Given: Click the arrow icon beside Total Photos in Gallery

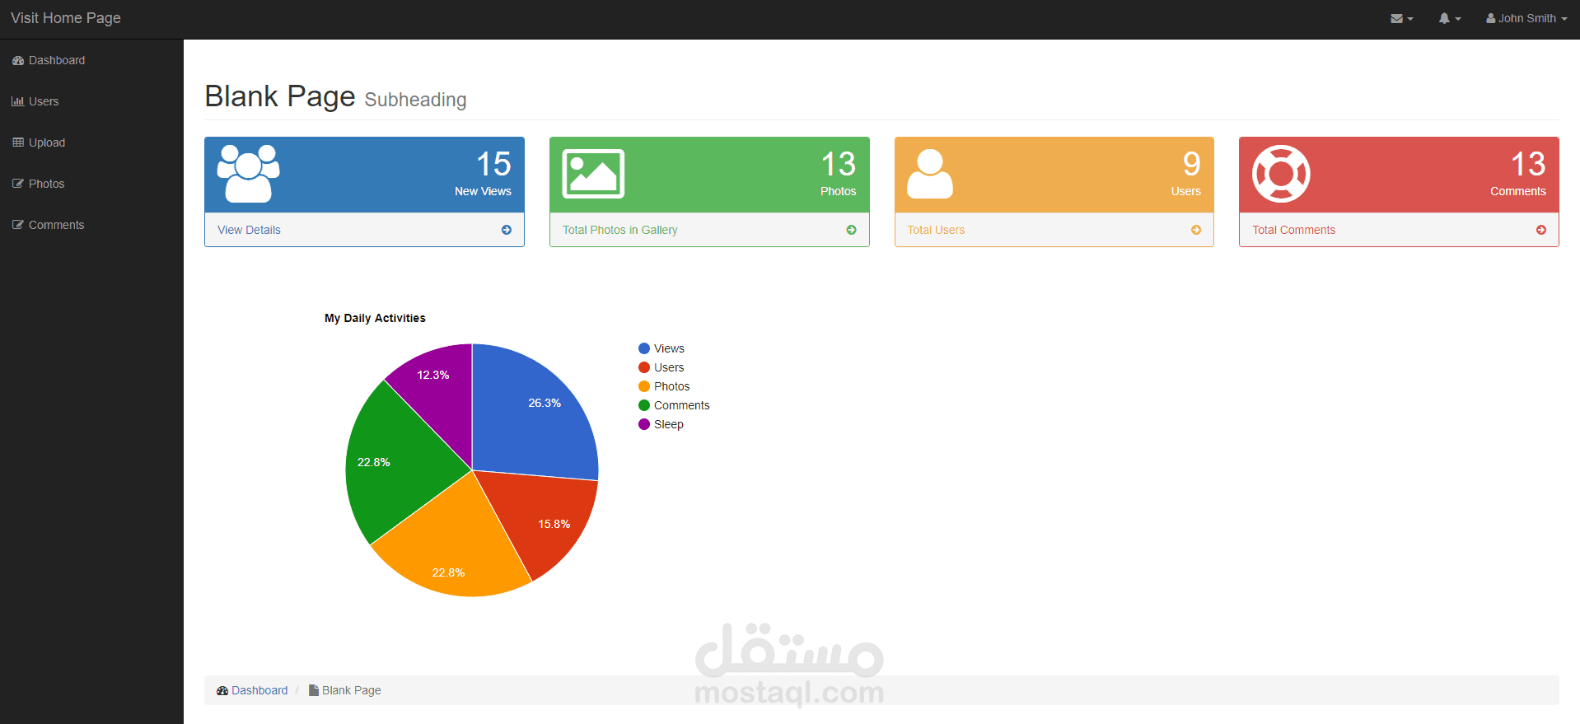Looking at the screenshot, I should pos(852,230).
